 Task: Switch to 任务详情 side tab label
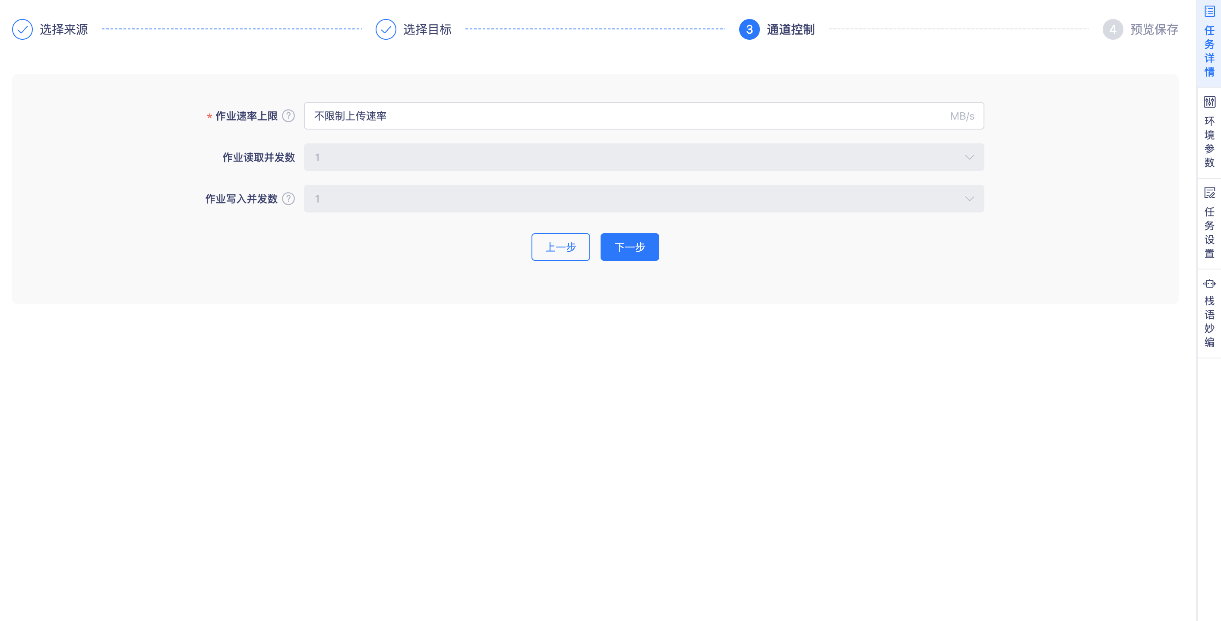(x=1209, y=51)
